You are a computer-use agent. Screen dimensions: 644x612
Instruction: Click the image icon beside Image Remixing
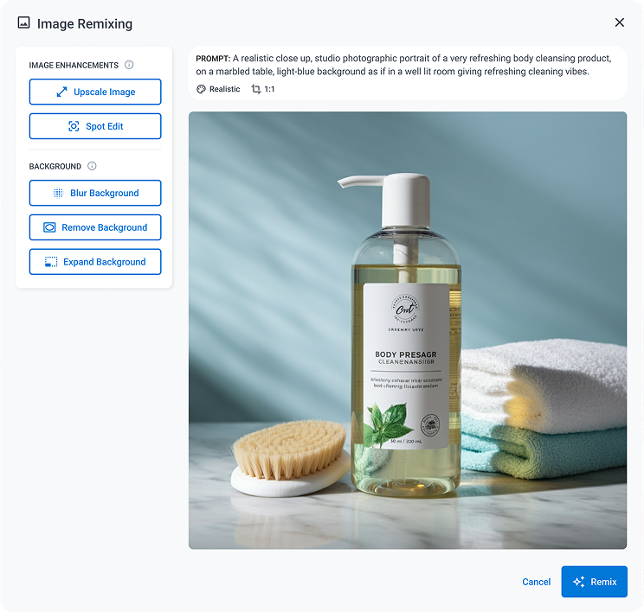pyautogui.click(x=24, y=23)
